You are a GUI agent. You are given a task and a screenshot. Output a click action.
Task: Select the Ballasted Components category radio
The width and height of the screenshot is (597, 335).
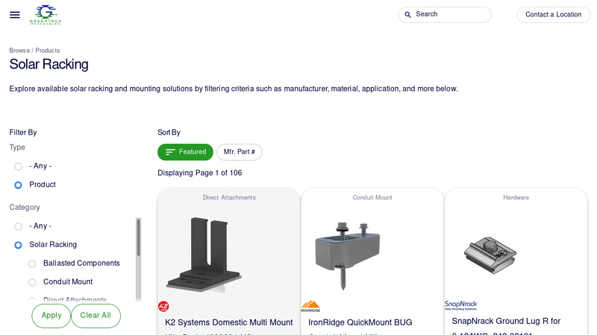click(32, 264)
